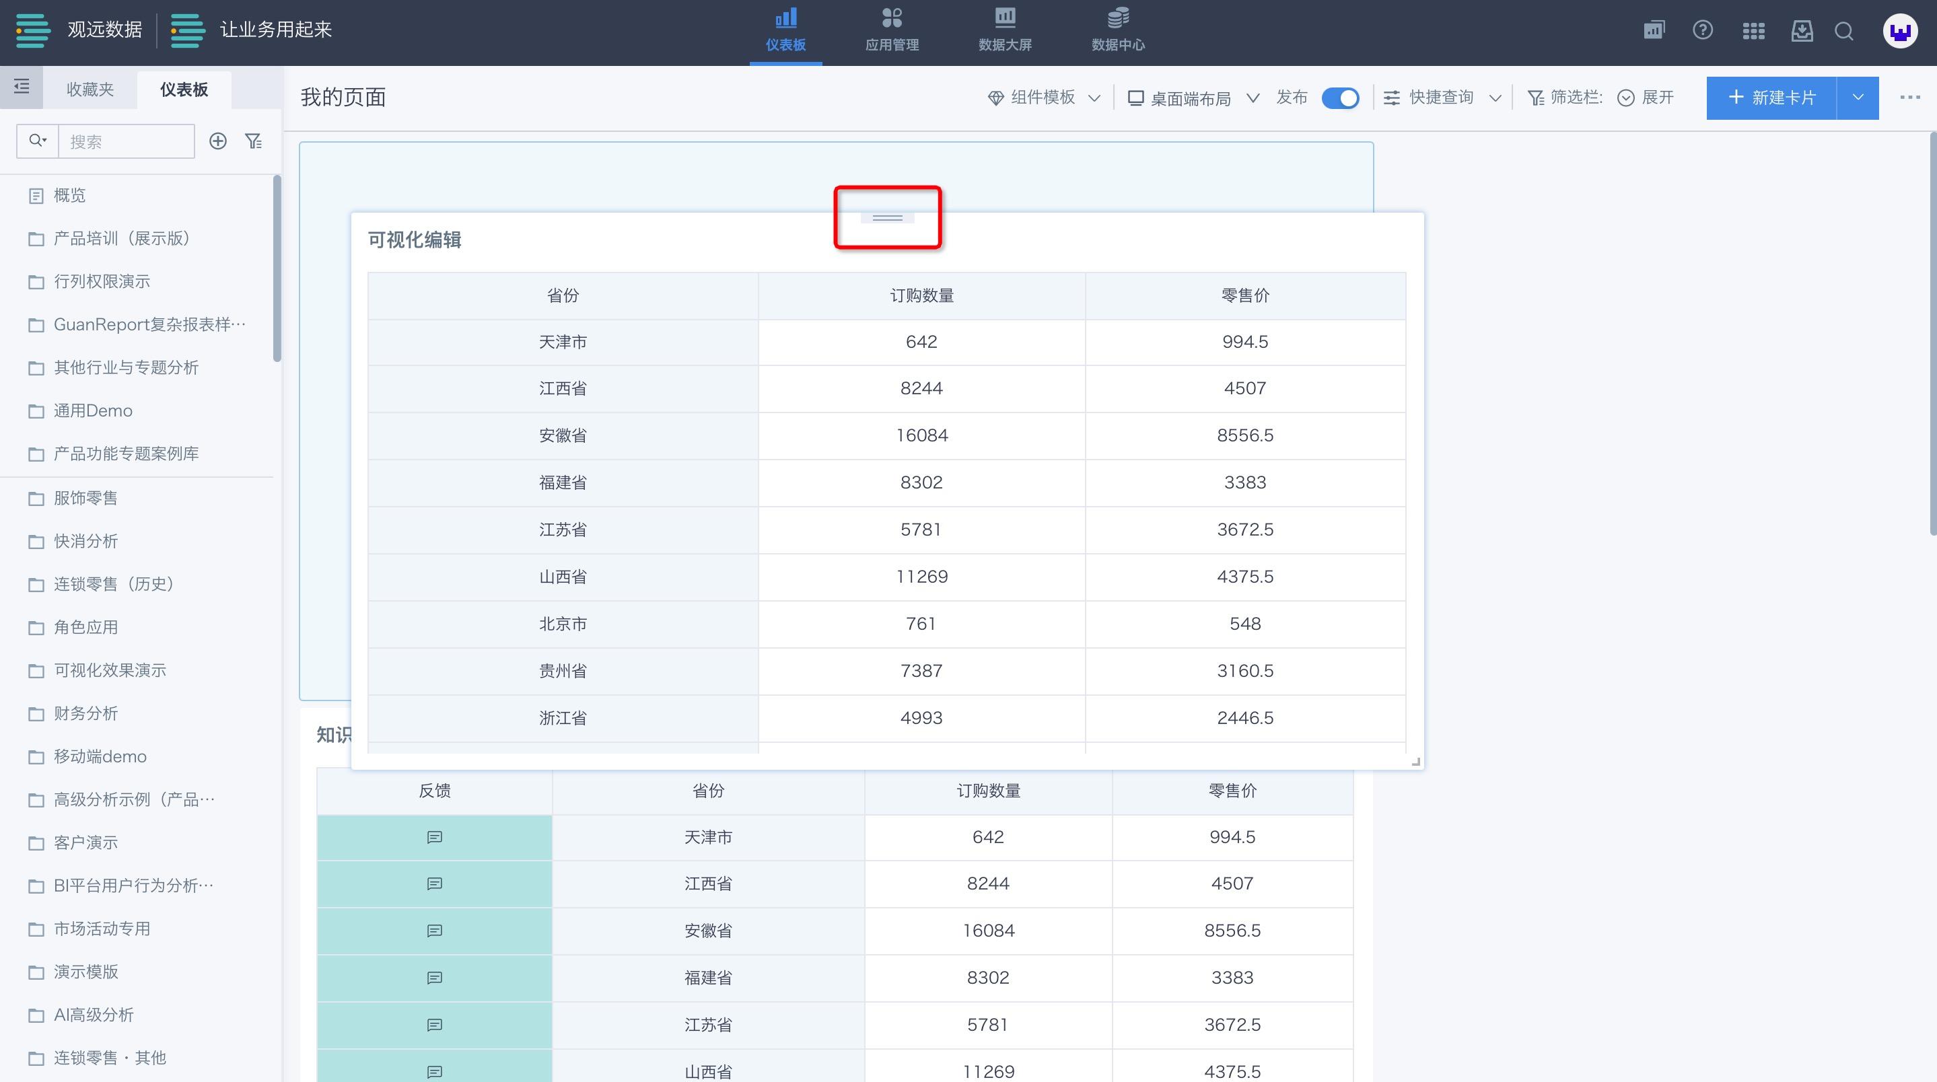Click 展开 to expand the filter bar

(x=1646, y=98)
